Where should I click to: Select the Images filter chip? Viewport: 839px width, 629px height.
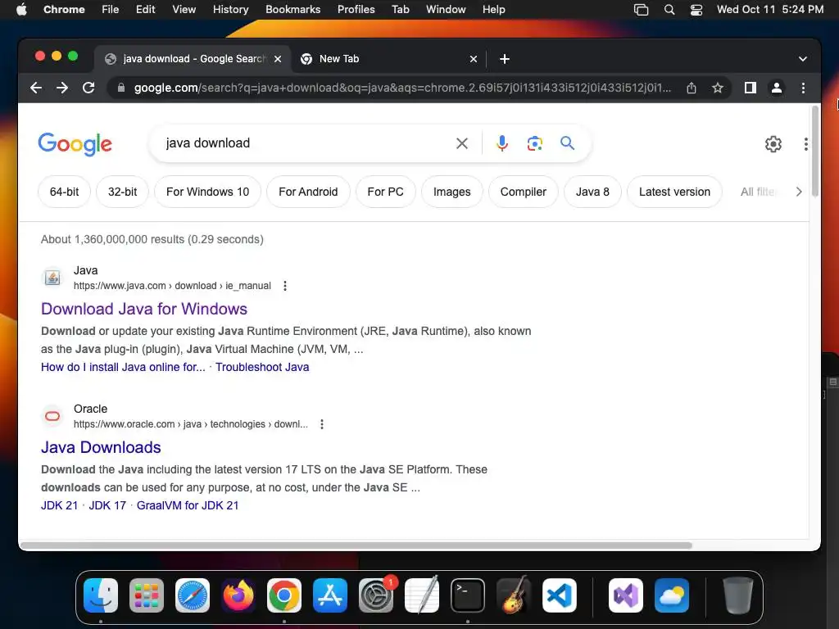tap(452, 192)
